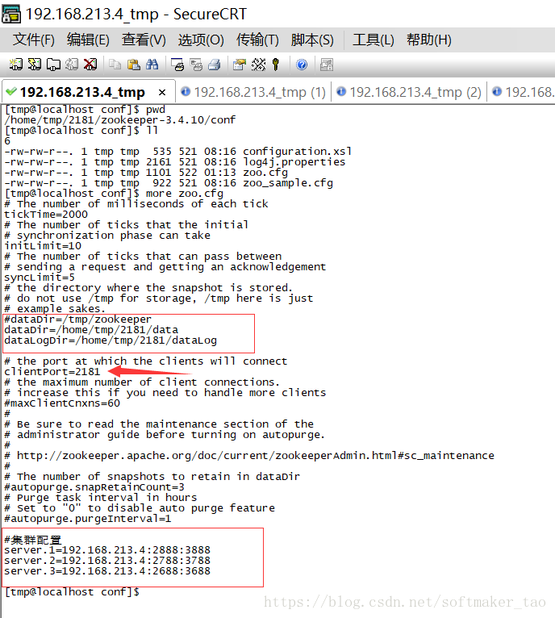
Task: Click zoo_sample.cfg in the file listing
Action: (288, 183)
